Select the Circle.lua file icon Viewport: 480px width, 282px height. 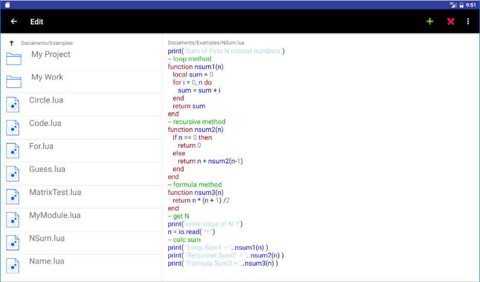13,105
